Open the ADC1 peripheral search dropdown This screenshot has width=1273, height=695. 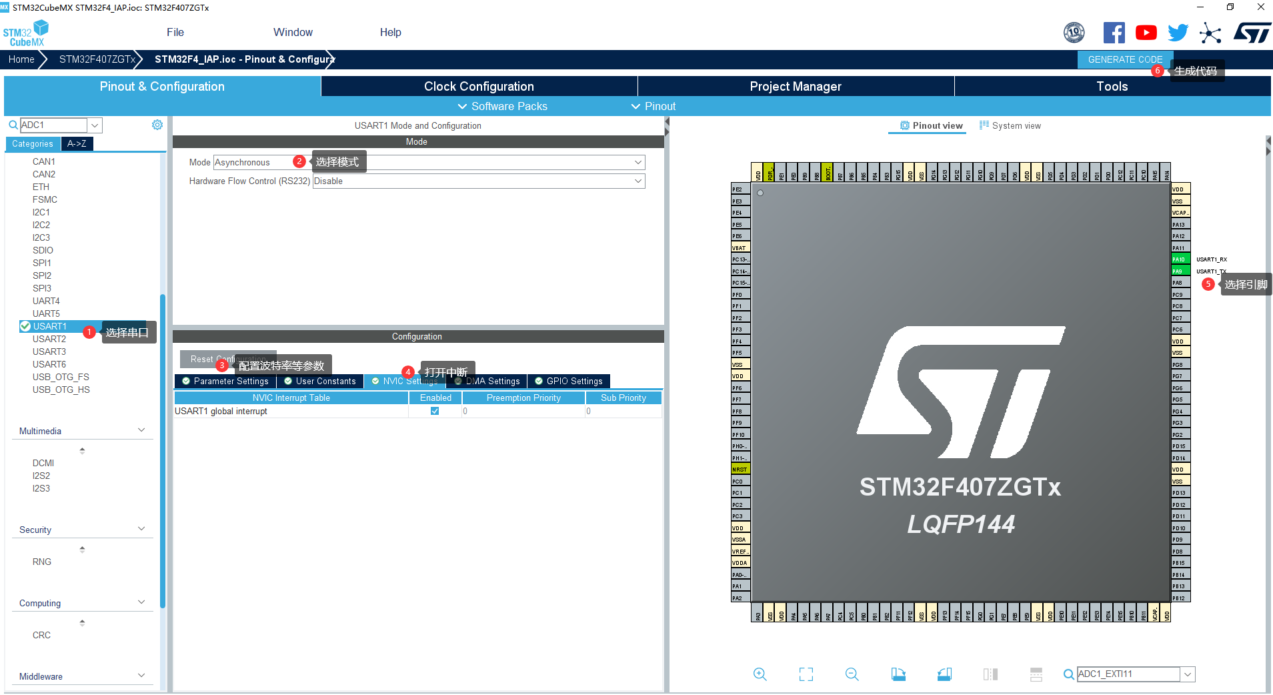pos(95,125)
